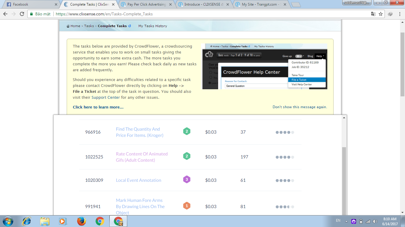Image resolution: width=405 pixels, height=227 pixels.
Task: Open the Mark Human Fore Arms task
Action: (x=140, y=206)
